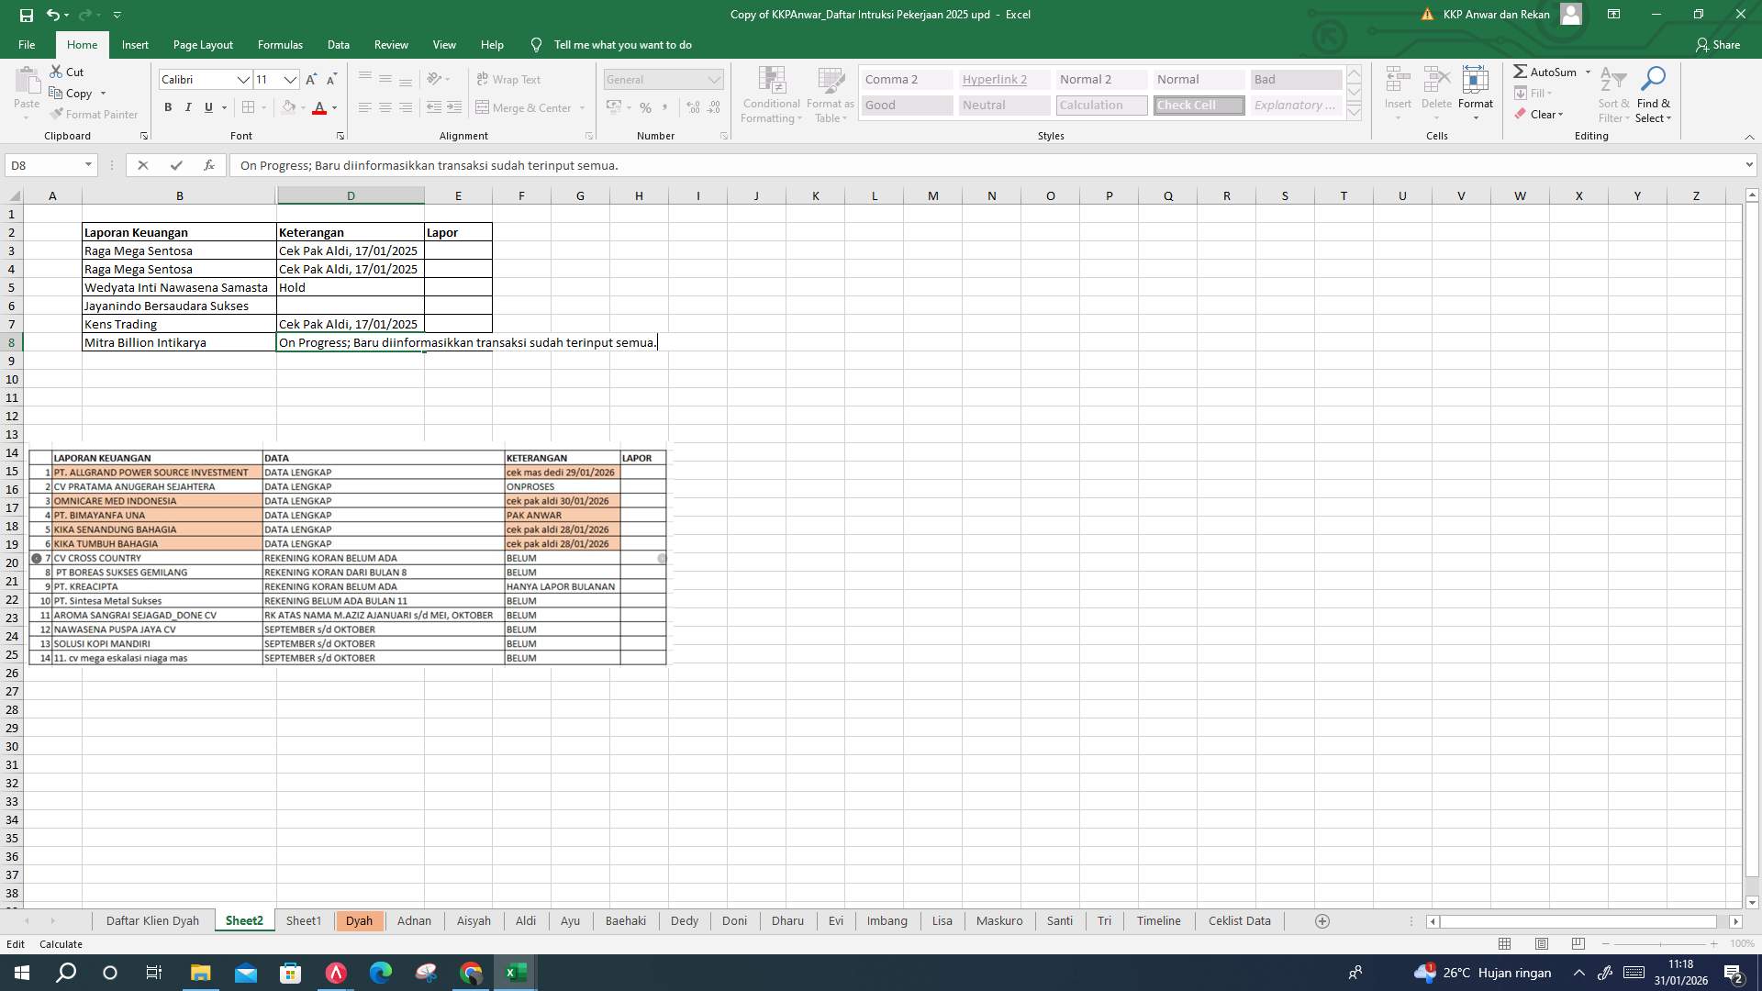Switch to the Formulas ribbon tab
Viewport: 1762px width, 991px height.
click(280, 44)
